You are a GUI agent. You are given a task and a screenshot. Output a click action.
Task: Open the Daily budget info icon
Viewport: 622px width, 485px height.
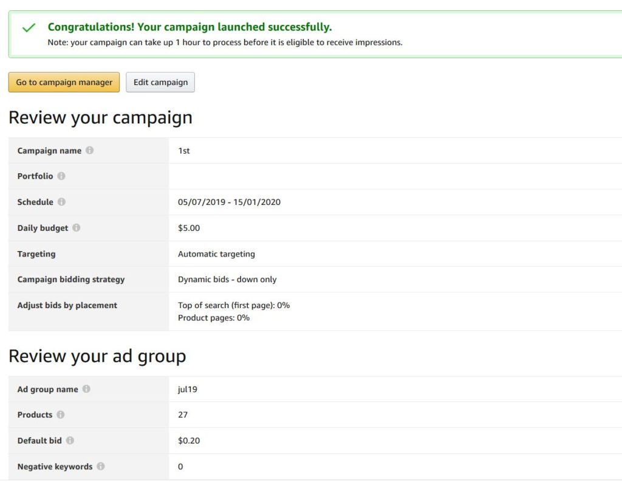(x=77, y=228)
